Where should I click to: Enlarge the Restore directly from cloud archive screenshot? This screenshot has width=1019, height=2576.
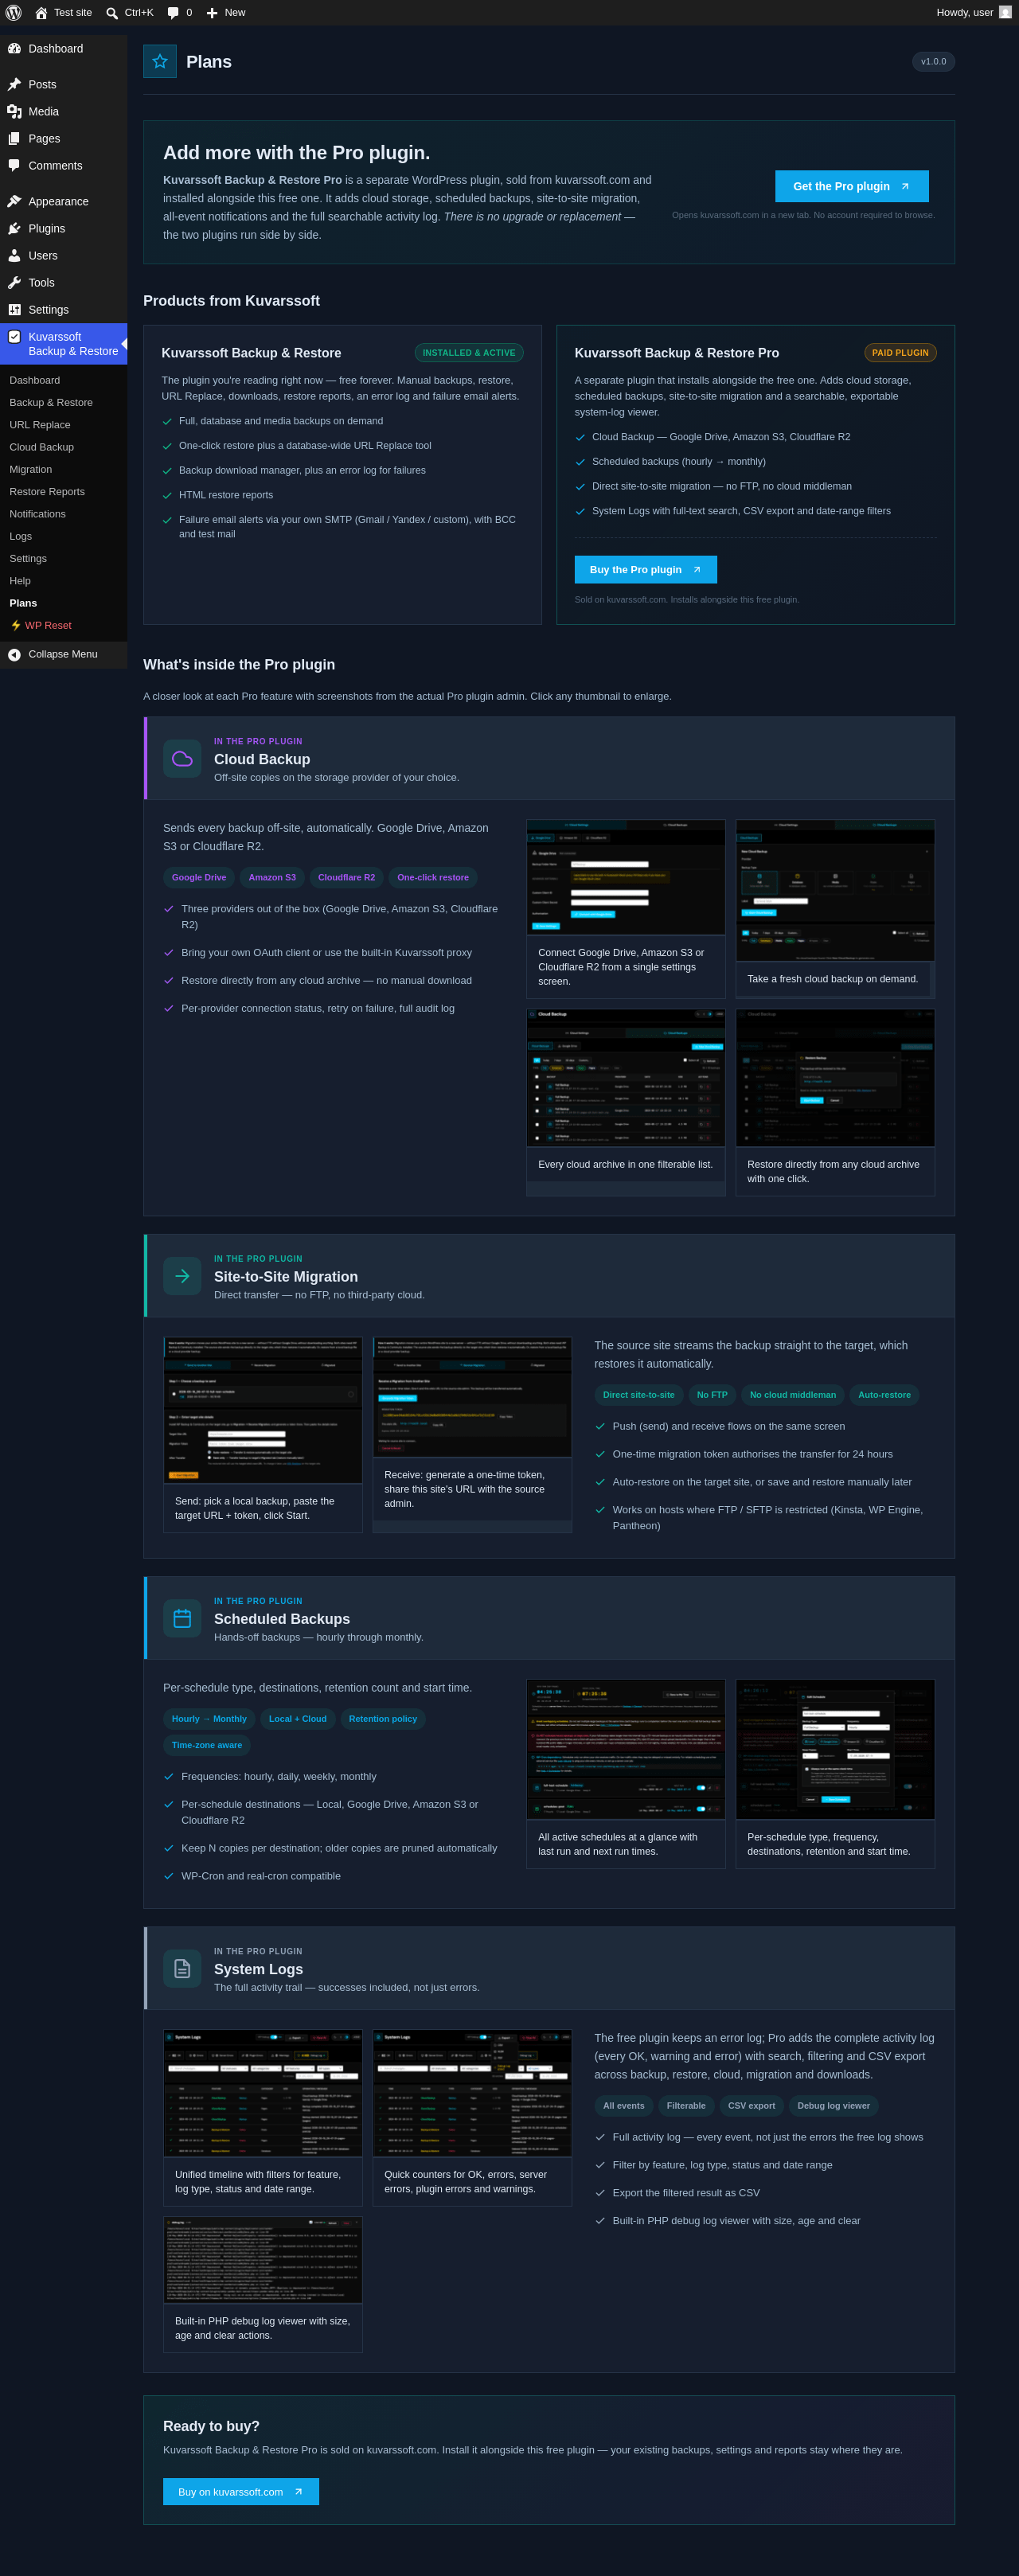(835, 1078)
